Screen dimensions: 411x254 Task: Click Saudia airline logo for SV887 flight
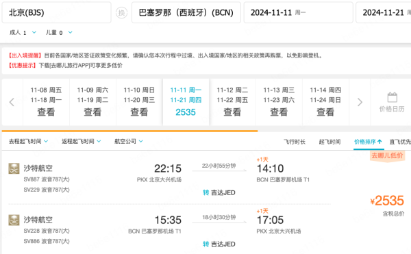click(x=14, y=168)
